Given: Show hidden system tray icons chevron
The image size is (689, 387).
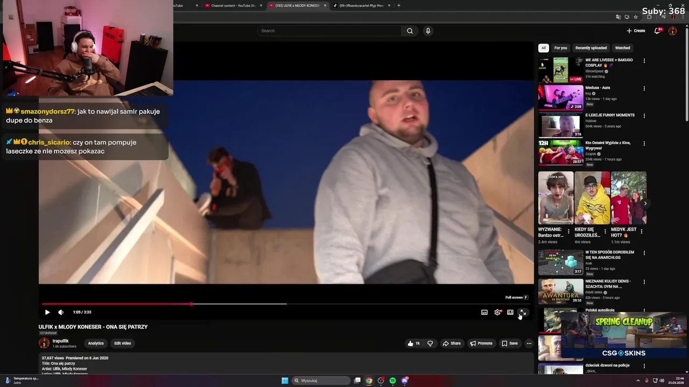Looking at the screenshot, I should point(638,381).
